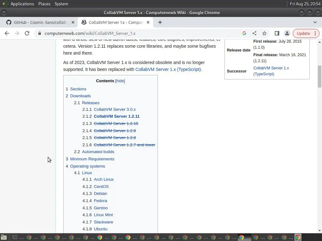This screenshot has width=322, height=241.
Task: Hide the Contents table via hide link
Action: (x=120, y=81)
